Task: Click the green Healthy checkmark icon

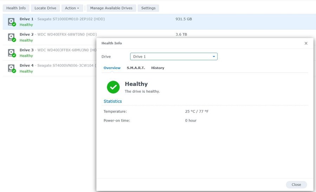Action: coord(113,87)
